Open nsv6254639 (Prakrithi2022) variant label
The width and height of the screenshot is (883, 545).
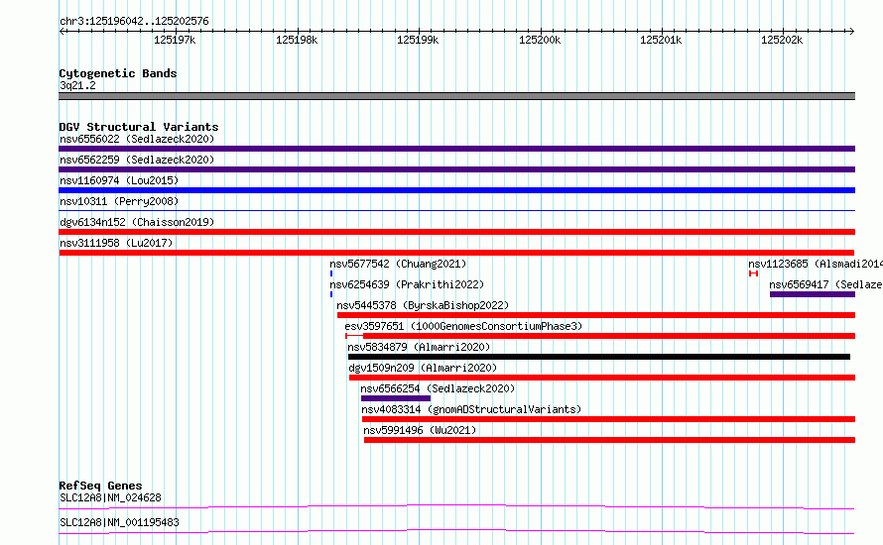[407, 284]
